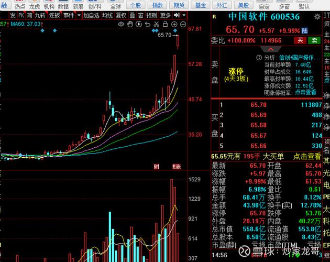The width and height of the screenshot is (330, 262).
Task: Click 加自选 to add to watchlist
Action: point(91,15)
